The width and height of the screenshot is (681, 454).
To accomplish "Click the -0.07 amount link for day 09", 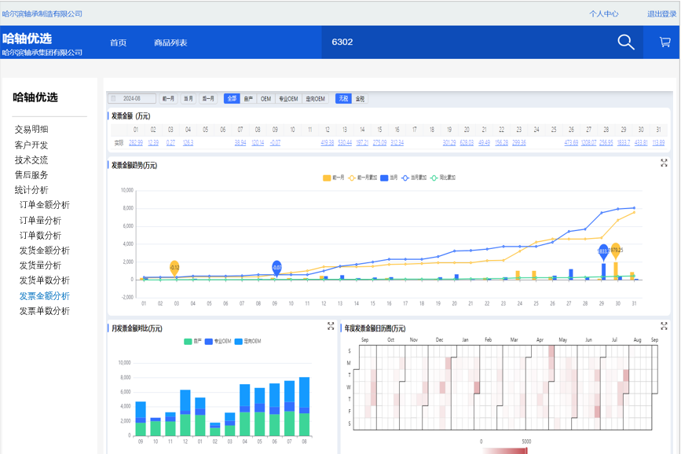I will click(x=275, y=143).
